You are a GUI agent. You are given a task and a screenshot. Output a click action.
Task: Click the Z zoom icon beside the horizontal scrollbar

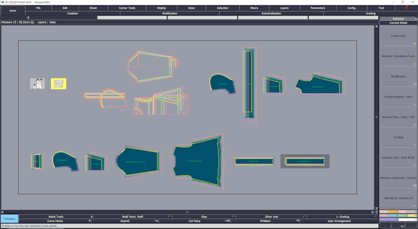click(376, 212)
